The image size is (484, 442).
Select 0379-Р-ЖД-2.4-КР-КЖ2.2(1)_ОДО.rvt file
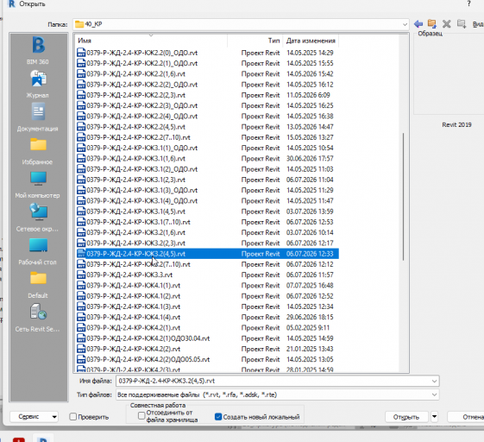click(207, 63)
